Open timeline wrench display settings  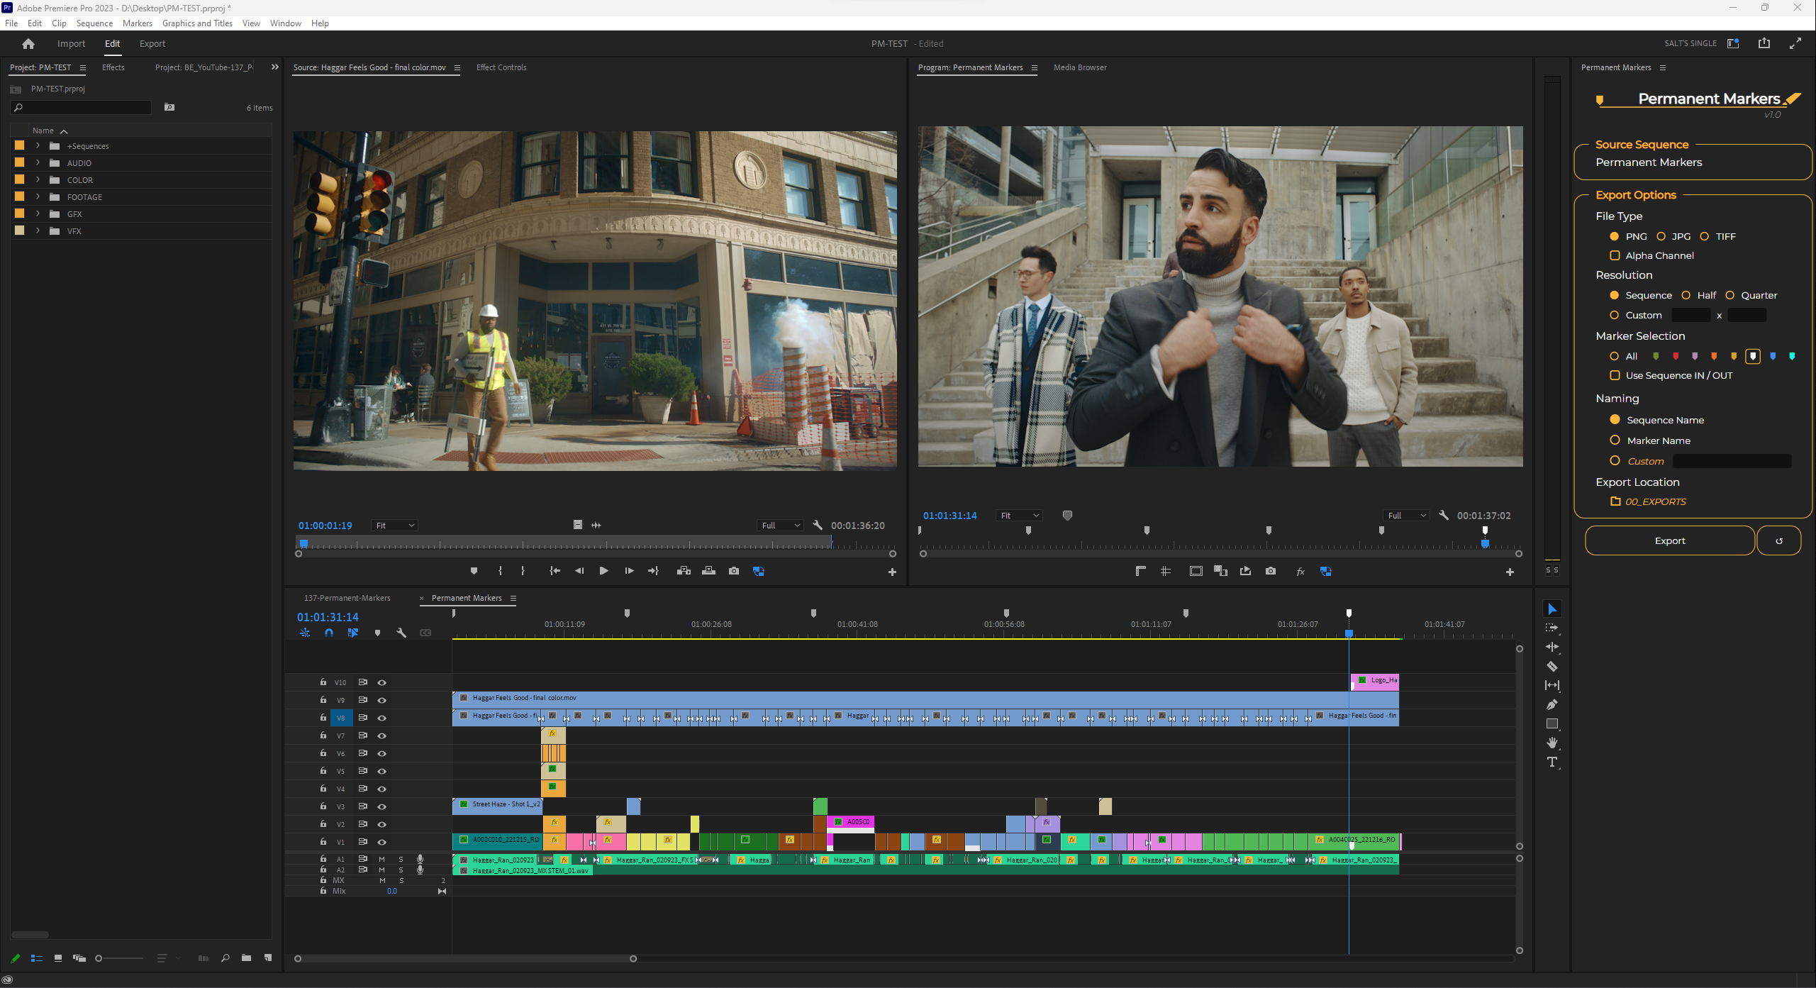point(401,633)
